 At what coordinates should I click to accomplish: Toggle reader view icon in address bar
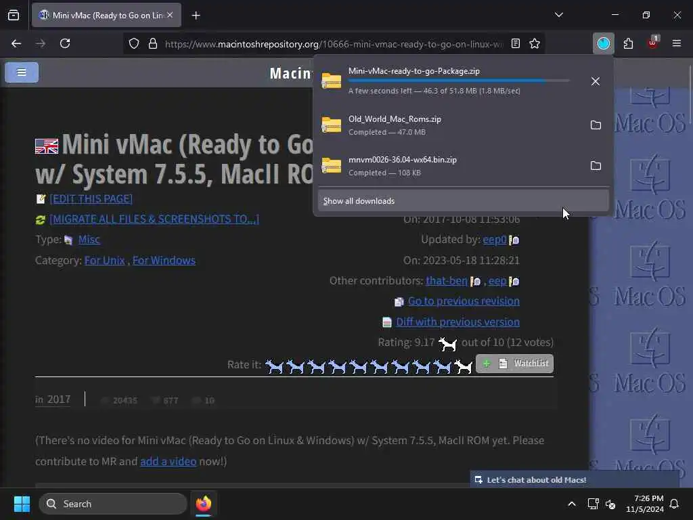515,43
